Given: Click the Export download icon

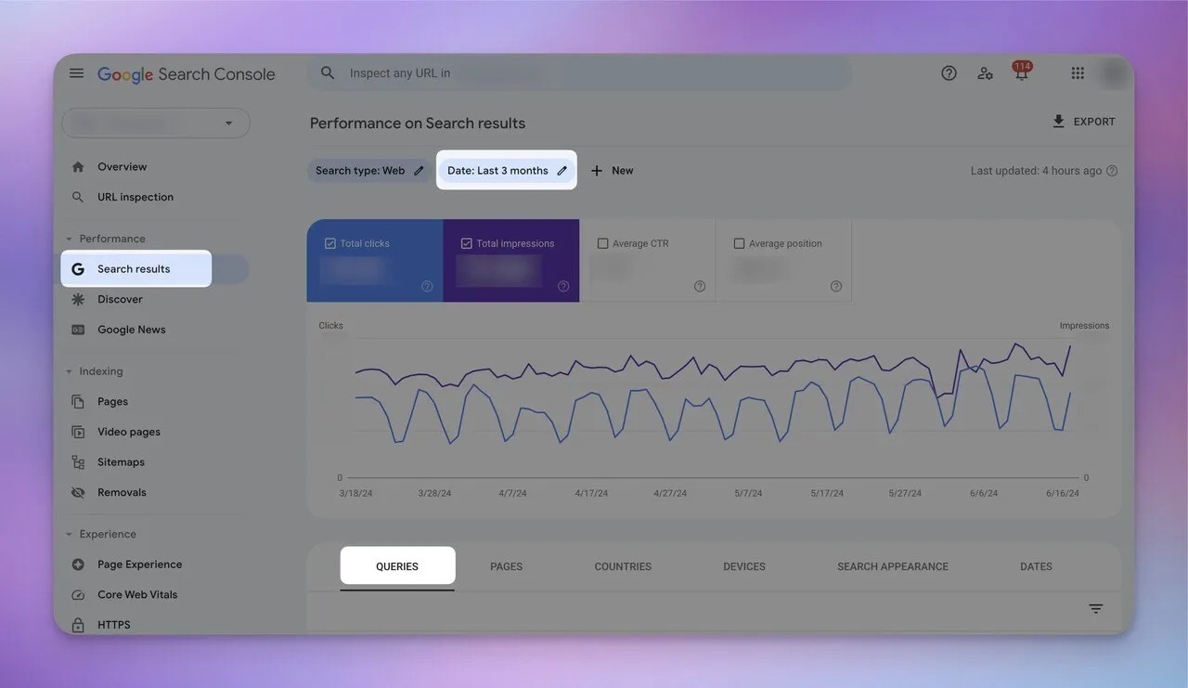Looking at the screenshot, I should (1058, 122).
